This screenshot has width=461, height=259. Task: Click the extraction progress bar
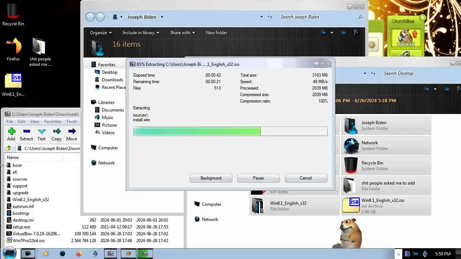(x=230, y=131)
